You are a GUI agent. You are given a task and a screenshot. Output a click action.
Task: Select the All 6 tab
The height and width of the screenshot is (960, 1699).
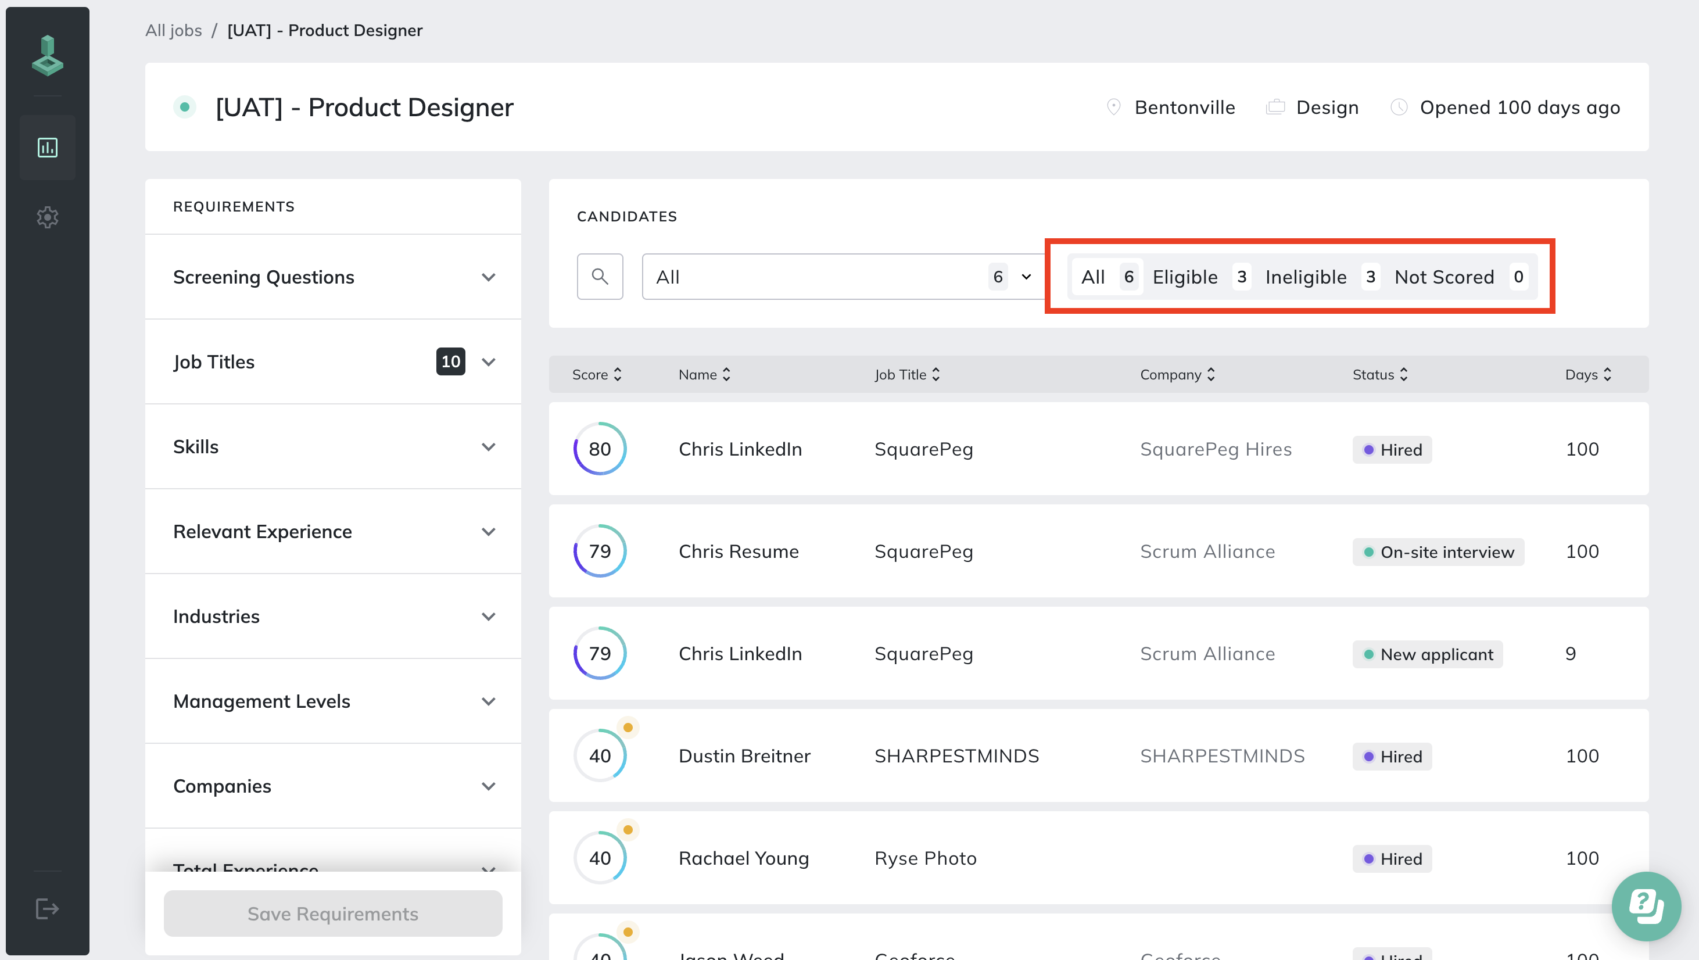click(1109, 277)
